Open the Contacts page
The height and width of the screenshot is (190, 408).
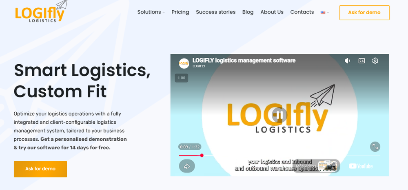coord(302,12)
